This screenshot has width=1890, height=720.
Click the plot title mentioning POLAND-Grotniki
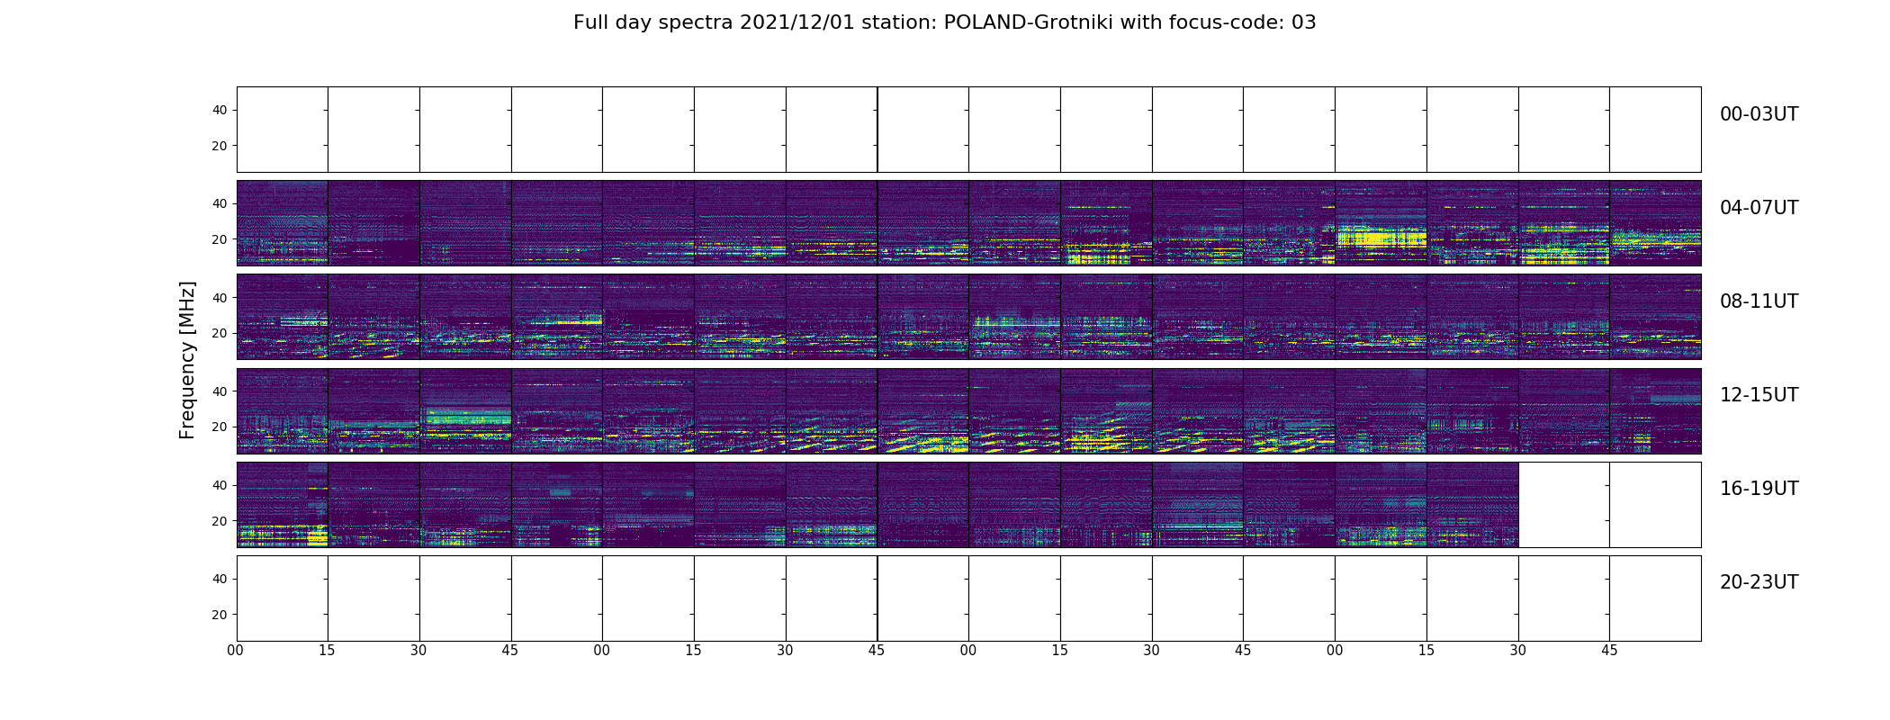pyautogui.click(x=944, y=22)
